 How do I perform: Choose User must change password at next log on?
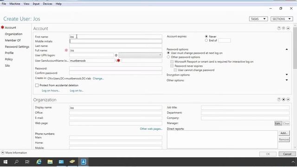pos(168,53)
